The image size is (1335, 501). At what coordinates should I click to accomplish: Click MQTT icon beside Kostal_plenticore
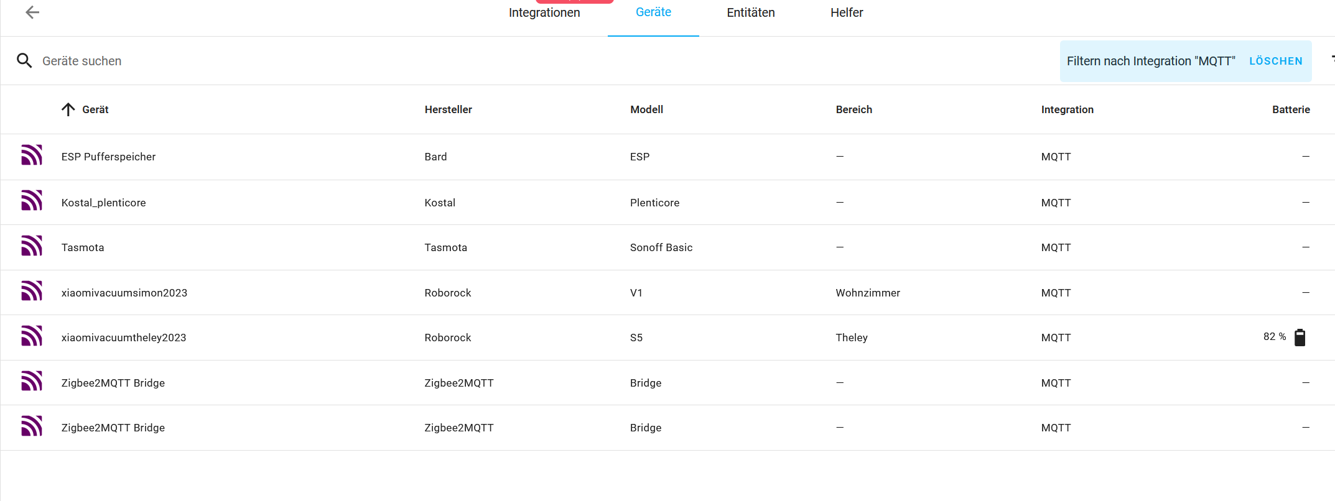click(x=32, y=201)
